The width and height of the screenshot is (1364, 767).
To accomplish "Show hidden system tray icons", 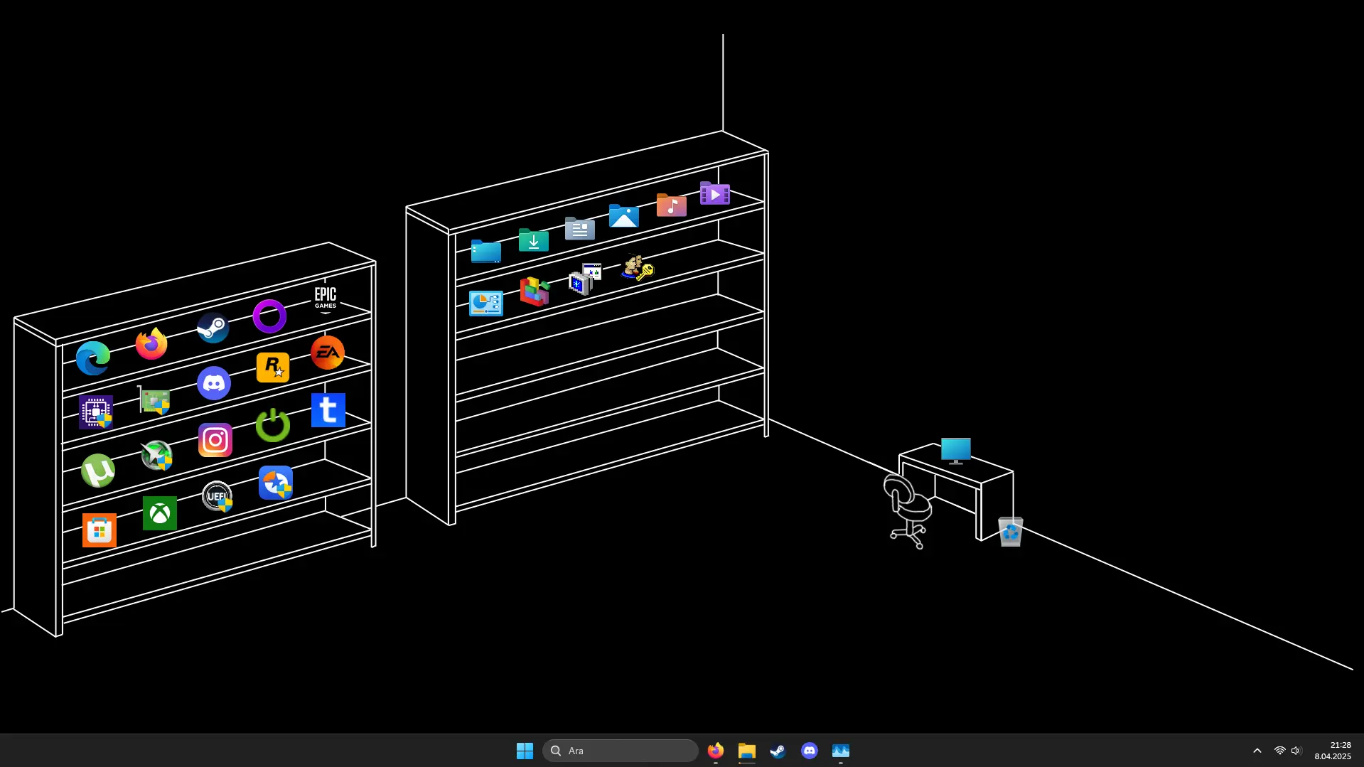I will pos(1257,751).
